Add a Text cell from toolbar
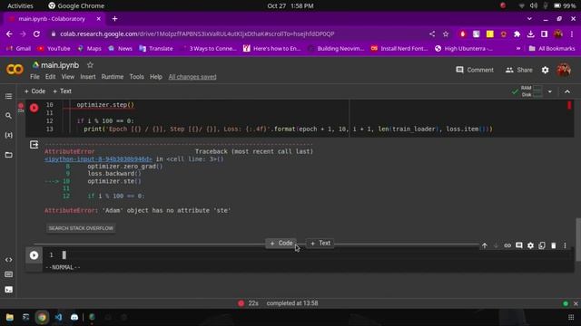This screenshot has height=326, width=581. point(62,91)
